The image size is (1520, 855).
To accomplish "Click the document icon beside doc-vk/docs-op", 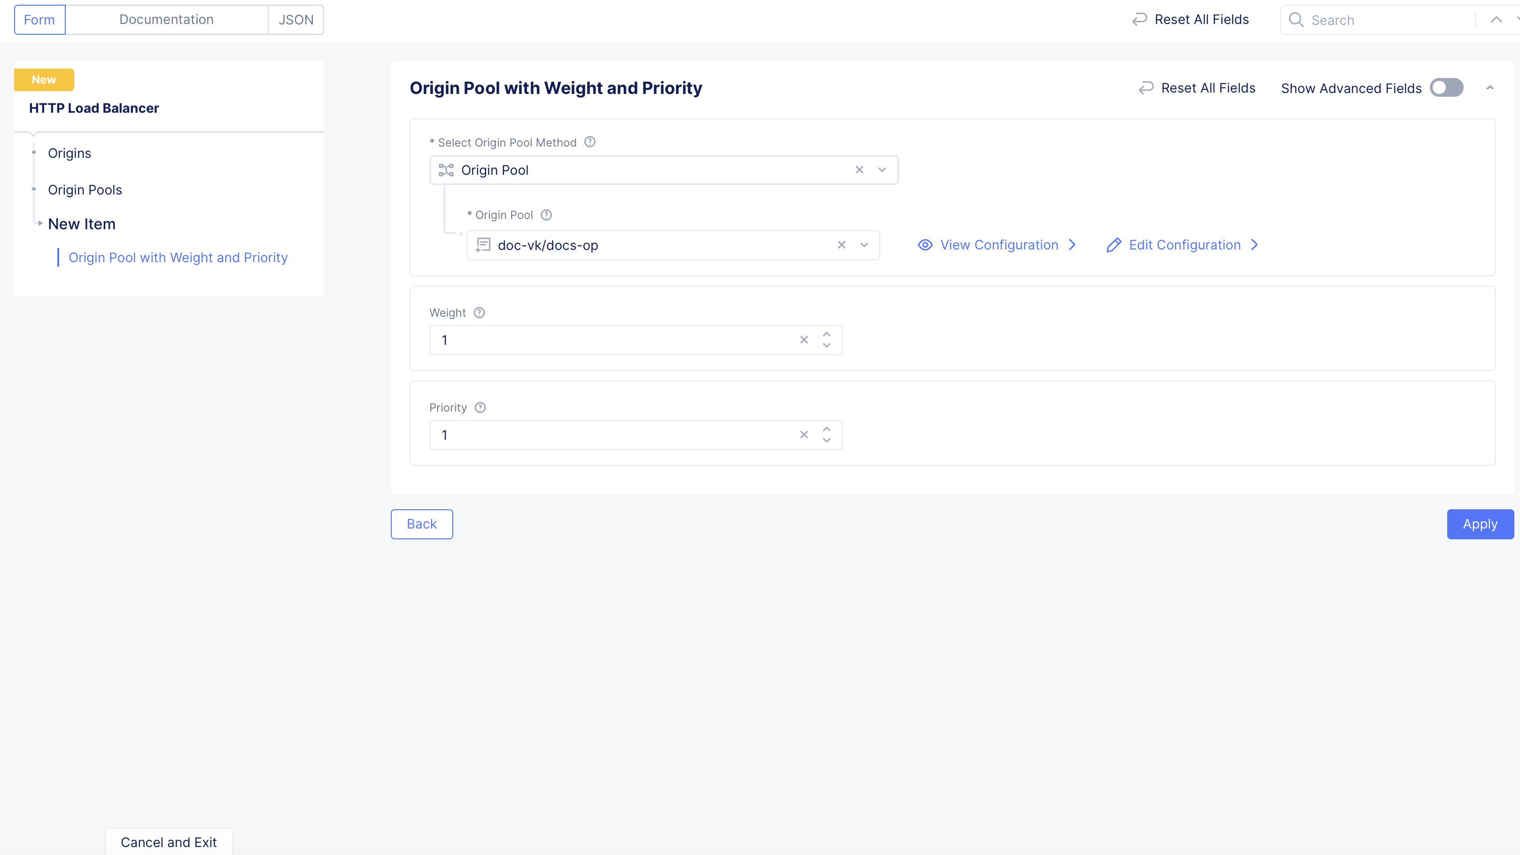I will 483,245.
